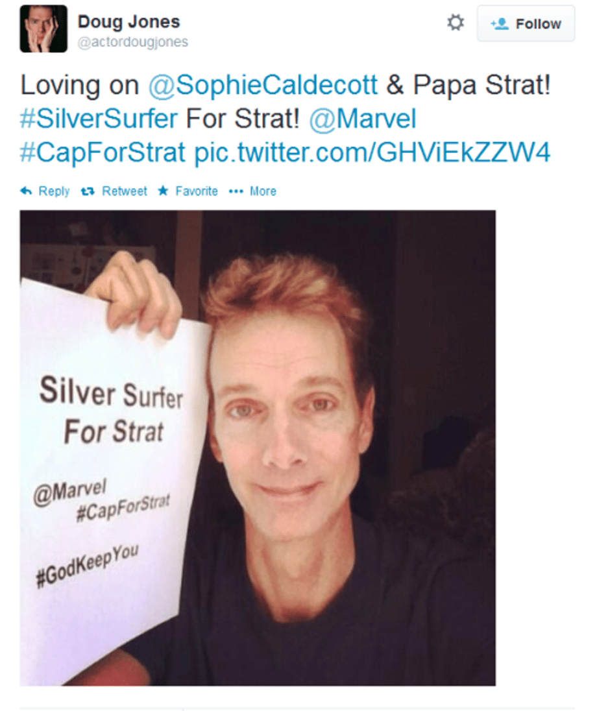The width and height of the screenshot is (597, 711).
Task: Open the @Marvel mention link
Action: (x=363, y=118)
